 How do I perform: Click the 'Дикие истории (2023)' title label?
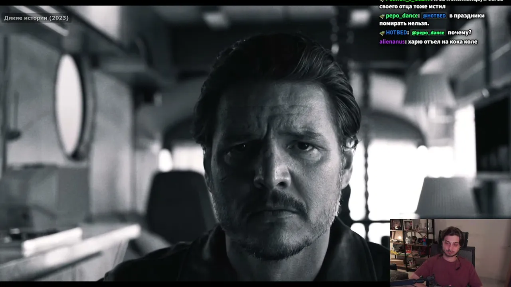coord(36,18)
